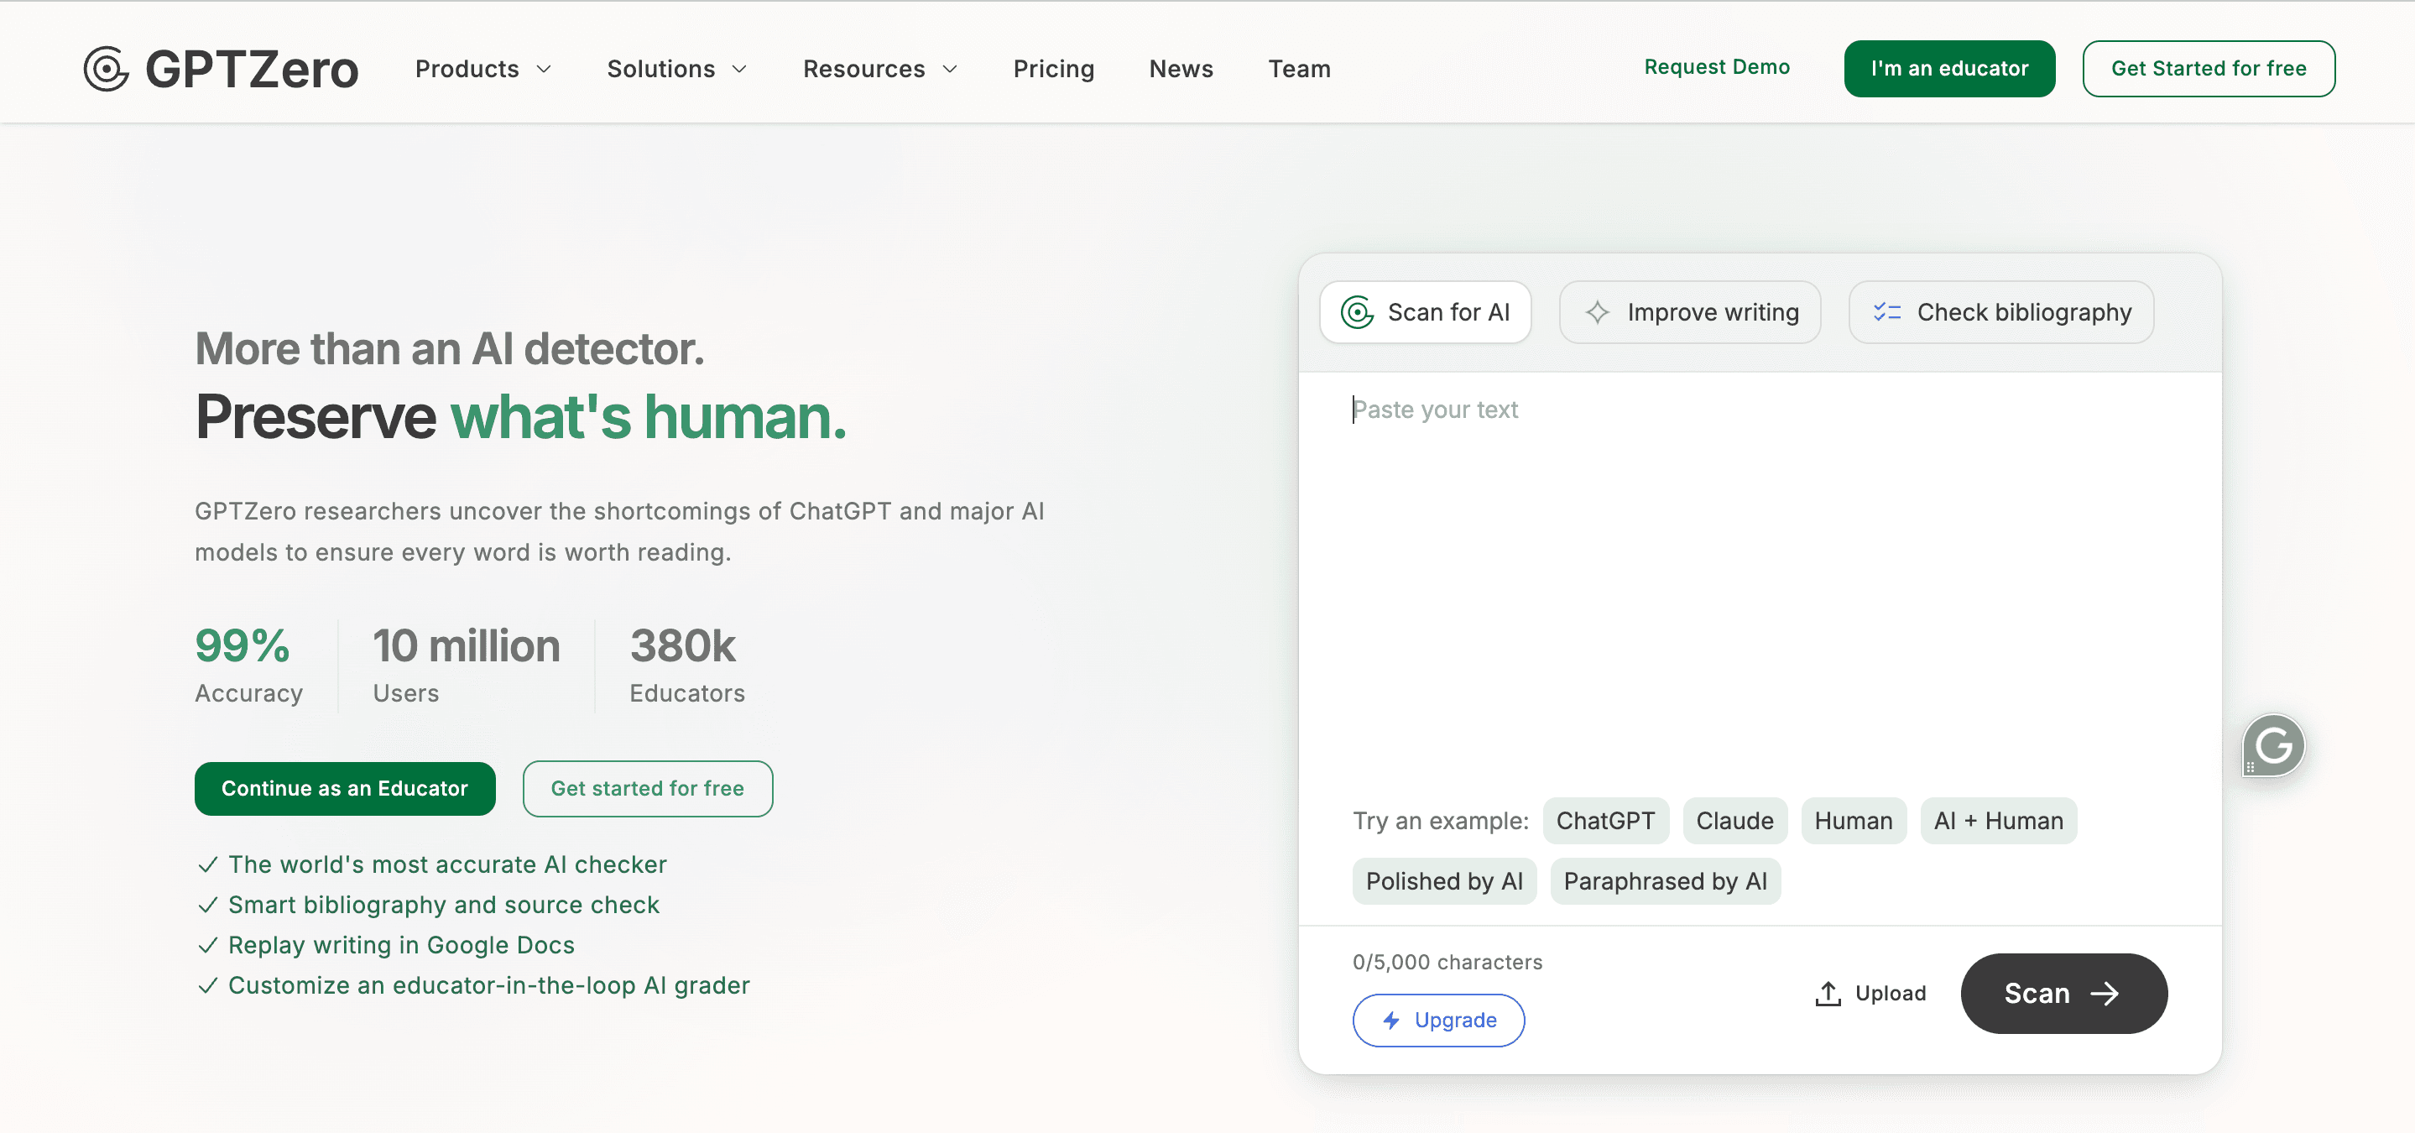Click the 10 million Users statistic

pyautogui.click(x=466, y=665)
